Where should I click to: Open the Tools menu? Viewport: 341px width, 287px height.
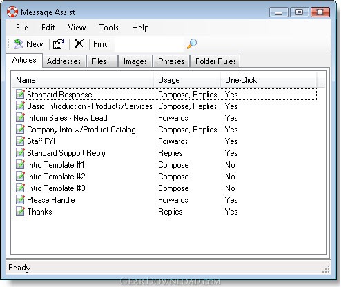pos(108,28)
